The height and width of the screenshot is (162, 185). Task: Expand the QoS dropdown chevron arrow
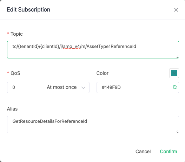click(x=83, y=87)
